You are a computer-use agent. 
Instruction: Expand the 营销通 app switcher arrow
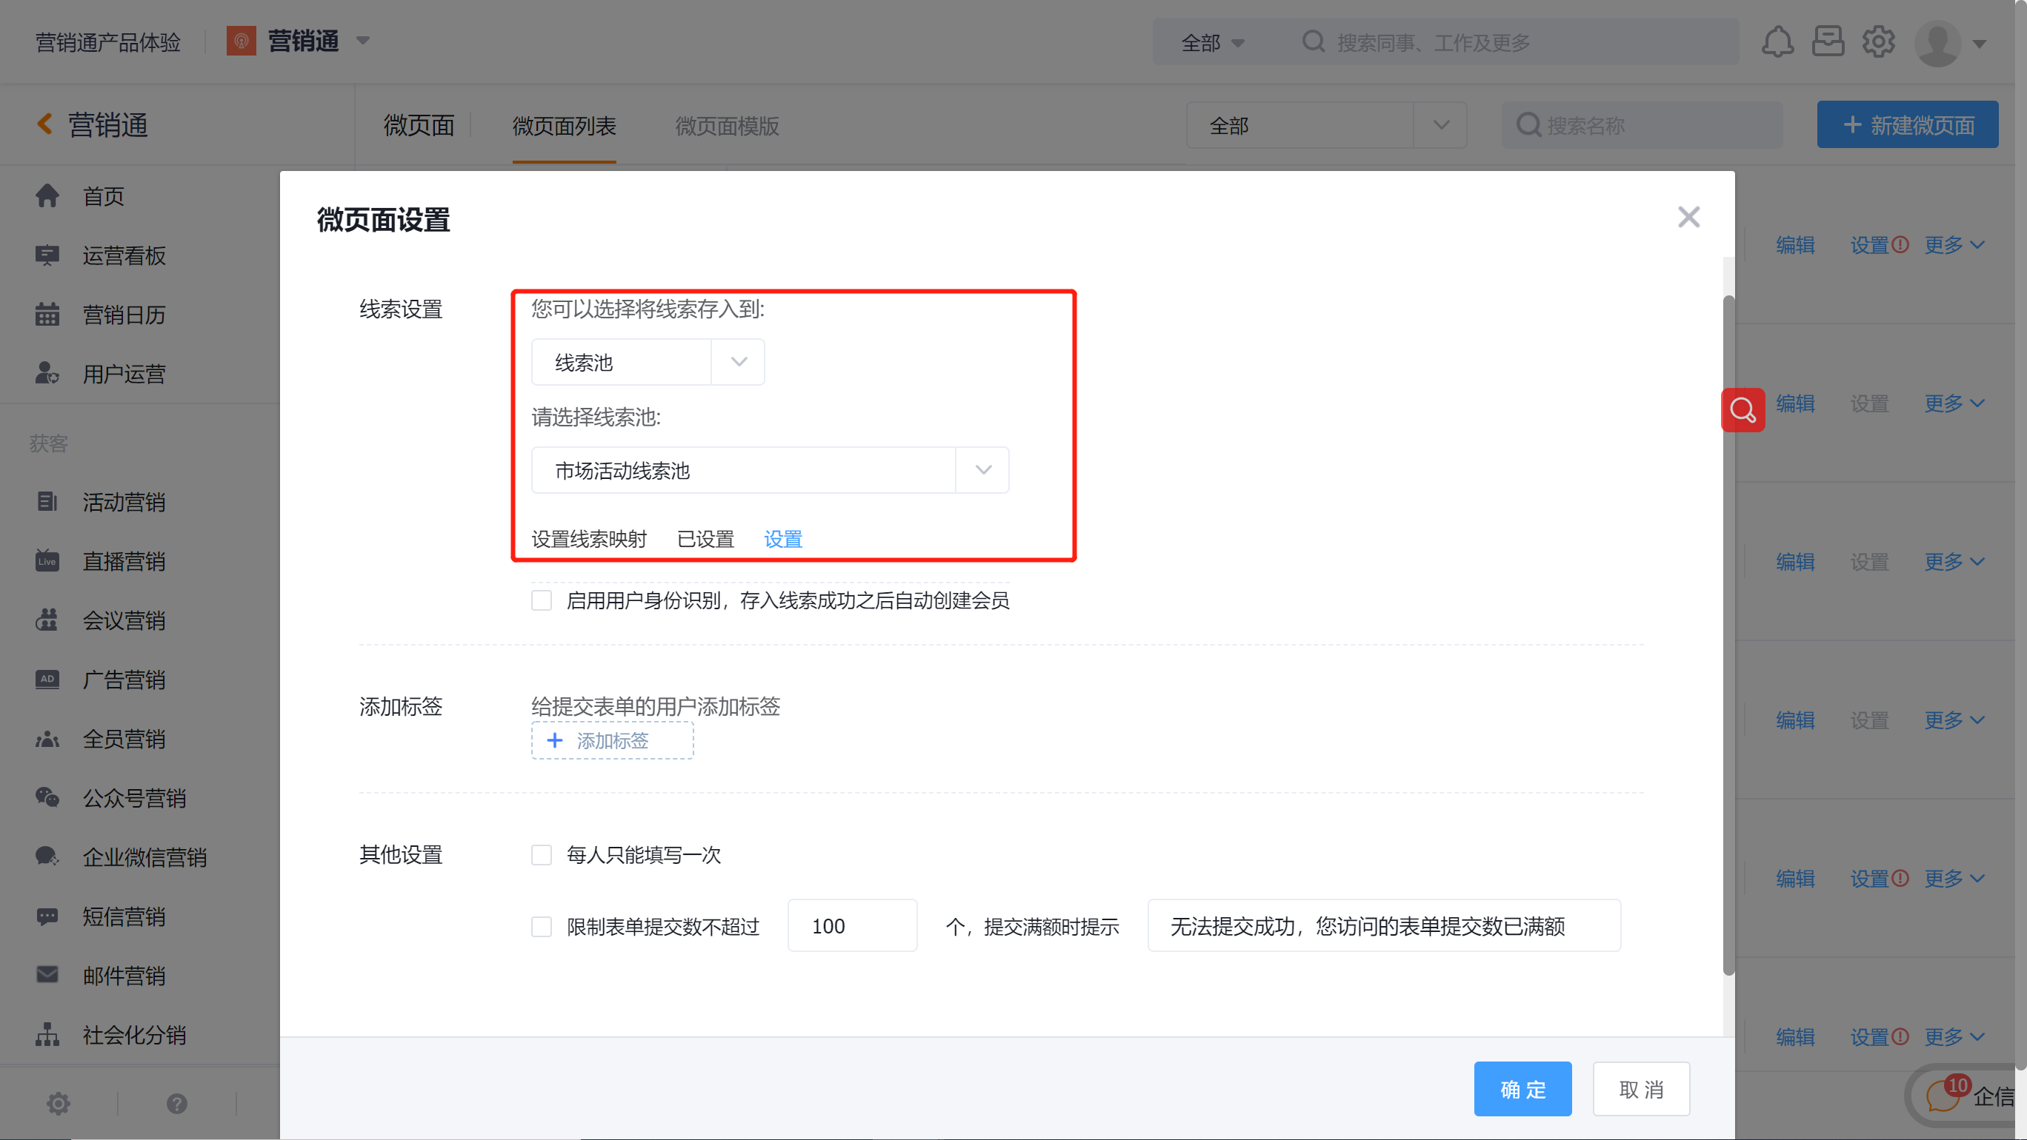click(363, 41)
